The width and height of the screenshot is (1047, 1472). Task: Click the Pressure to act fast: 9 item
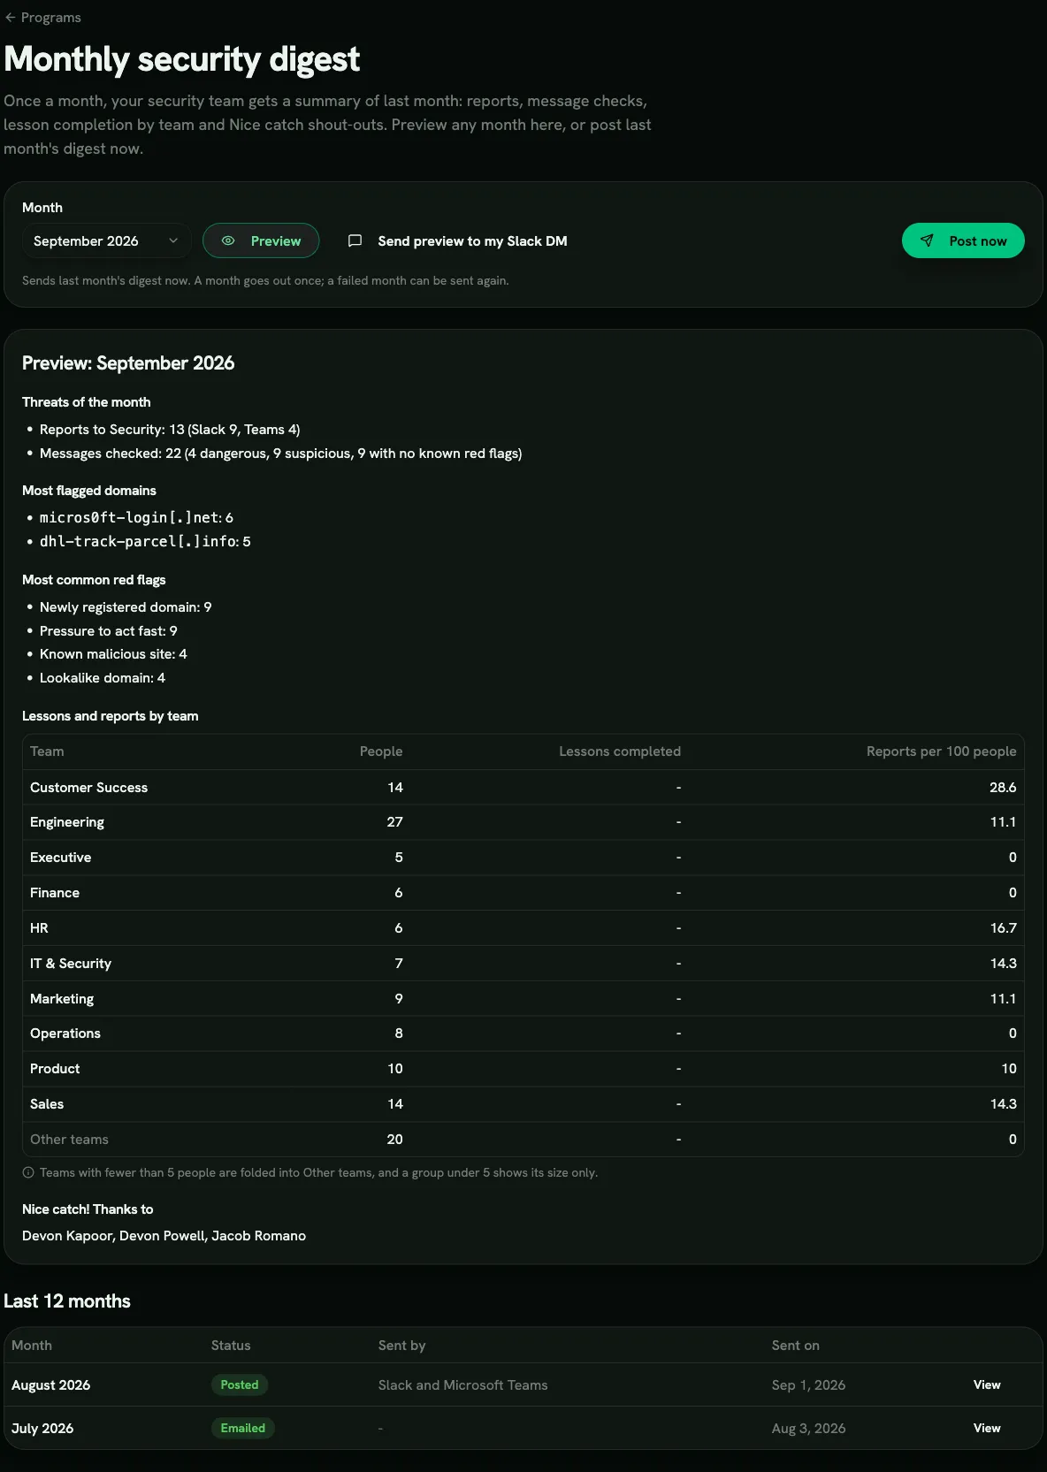(x=109, y=631)
